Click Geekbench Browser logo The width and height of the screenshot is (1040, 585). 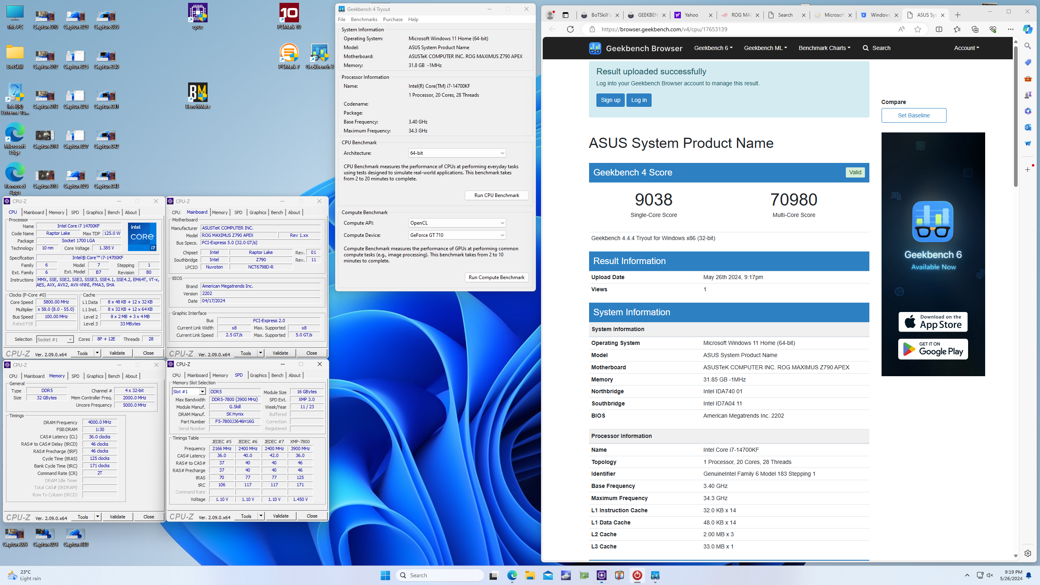pyautogui.click(x=636, y=48)
